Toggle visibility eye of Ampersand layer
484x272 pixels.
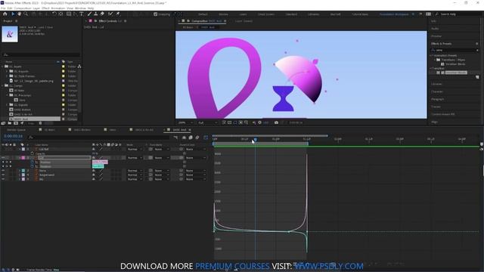[3, 175]
